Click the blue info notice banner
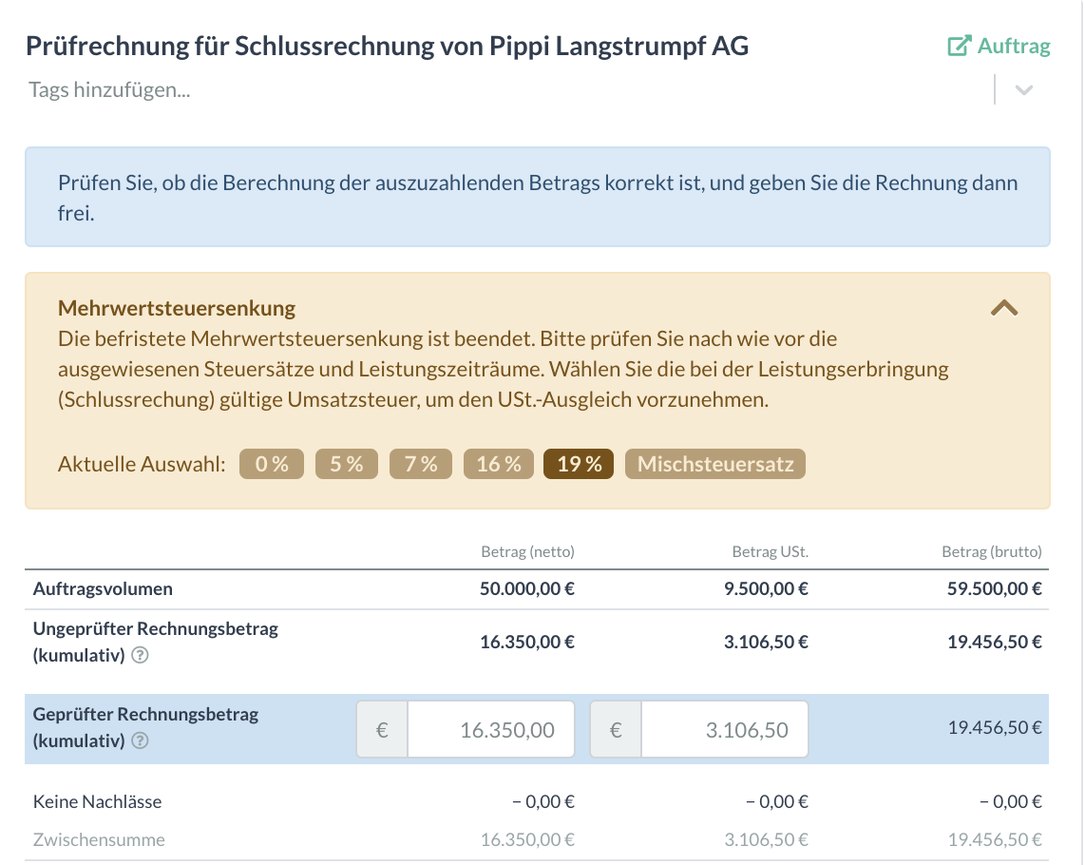The width and height of the screenshot is (1085, 865). 538,197
